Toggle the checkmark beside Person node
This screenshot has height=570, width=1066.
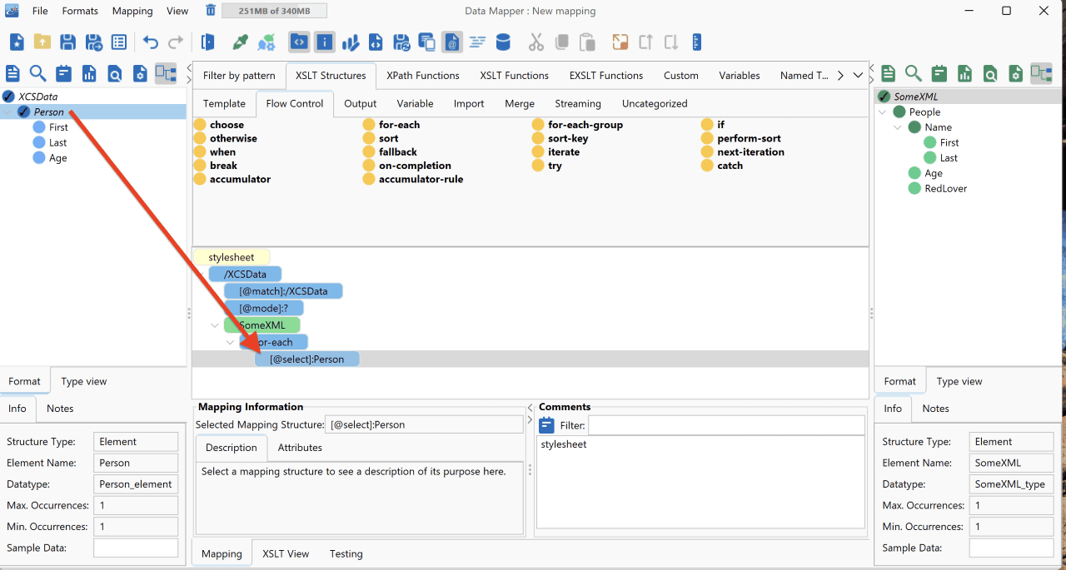click(x=24, y=112)
